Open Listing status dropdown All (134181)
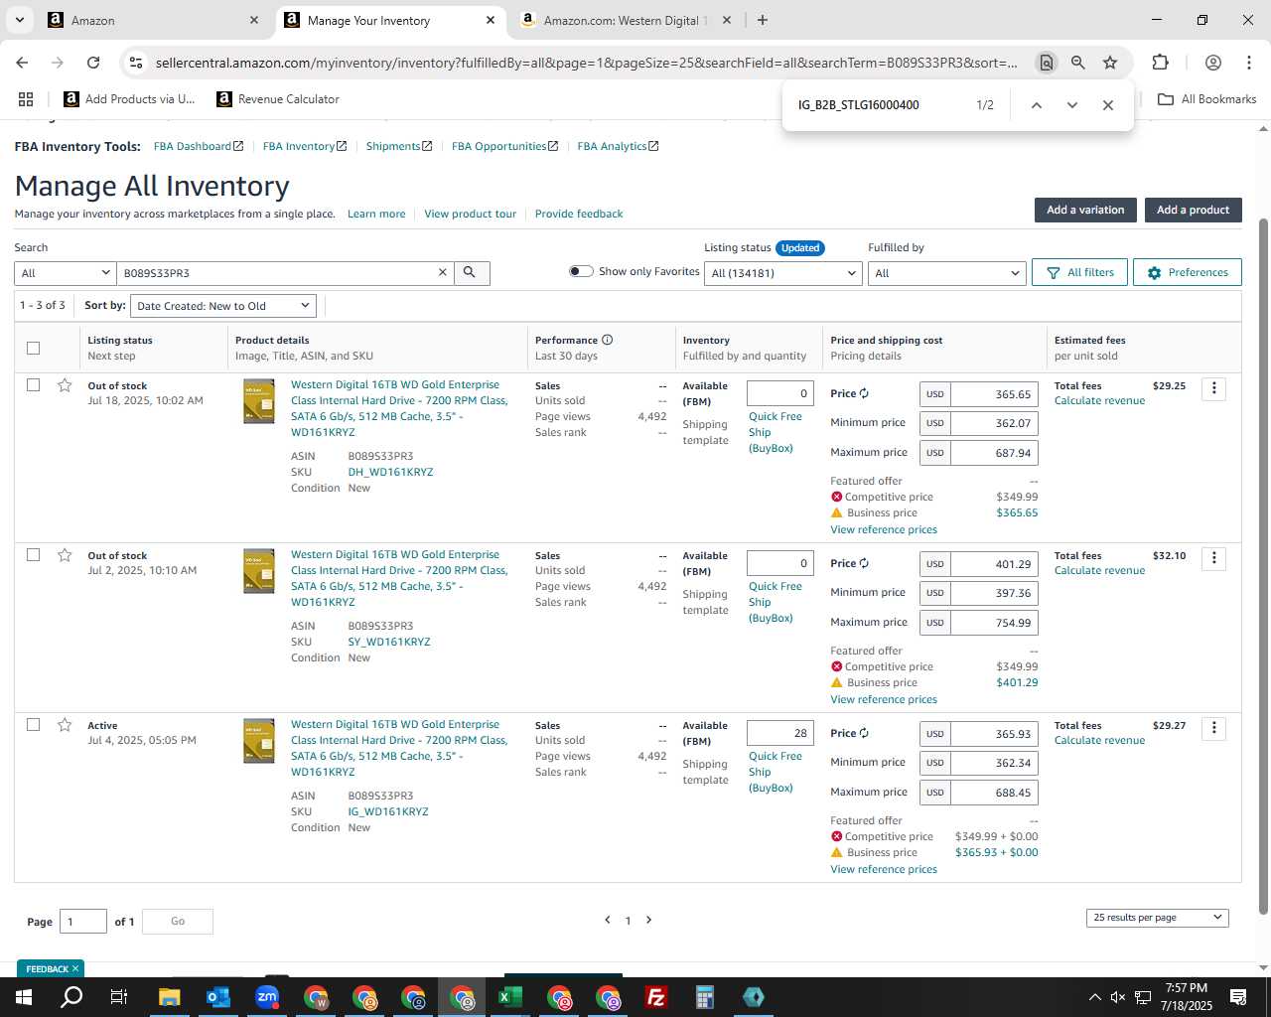 [782, 273]
